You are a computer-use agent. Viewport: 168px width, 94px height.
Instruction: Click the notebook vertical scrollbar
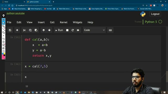pos(167,77)
